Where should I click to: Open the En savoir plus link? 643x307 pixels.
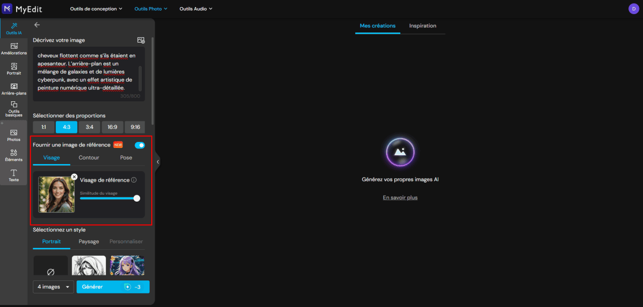pos(400,198)
